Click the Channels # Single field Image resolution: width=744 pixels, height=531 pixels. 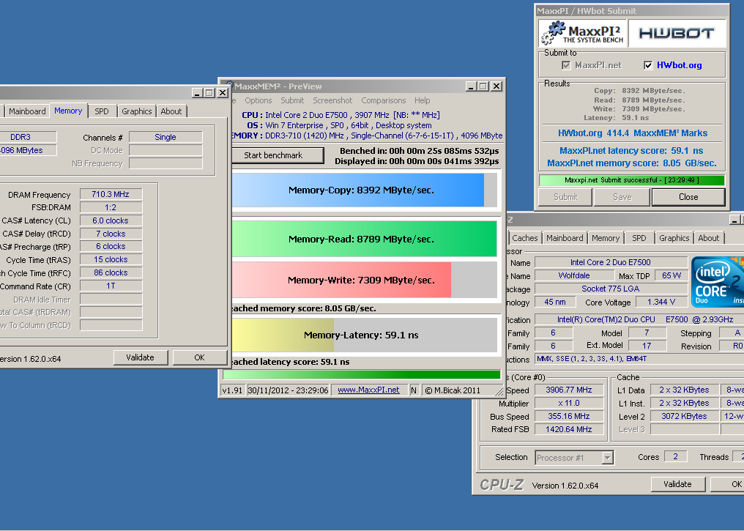tap(165, 137)
